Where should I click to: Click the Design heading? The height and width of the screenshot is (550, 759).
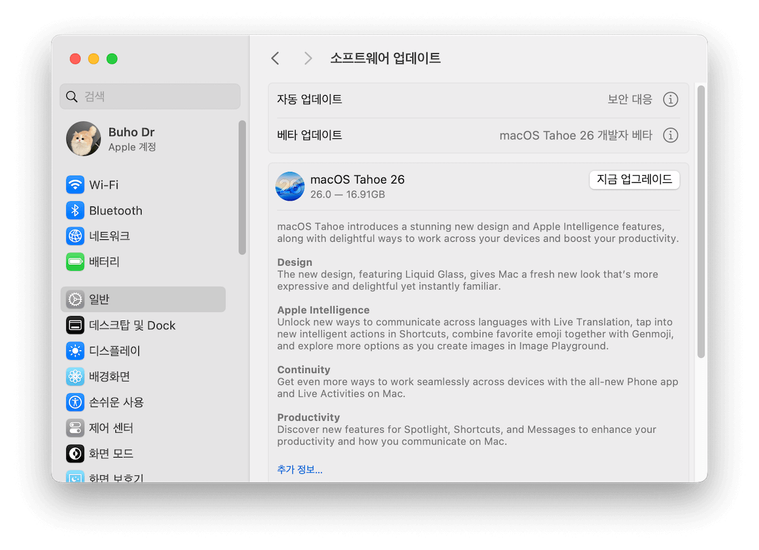[x=294, y=262]
